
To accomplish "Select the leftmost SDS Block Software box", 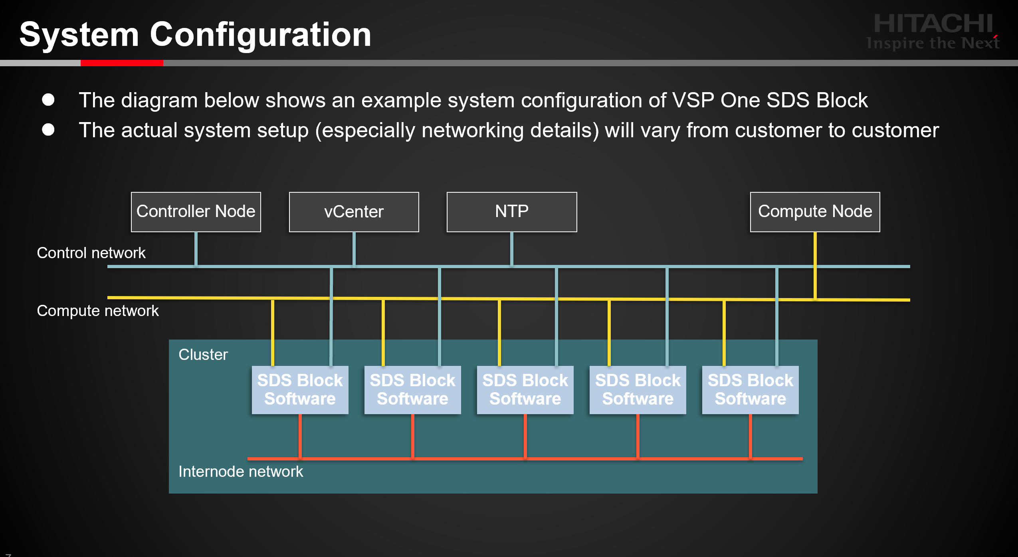I will tap(300, 390).
